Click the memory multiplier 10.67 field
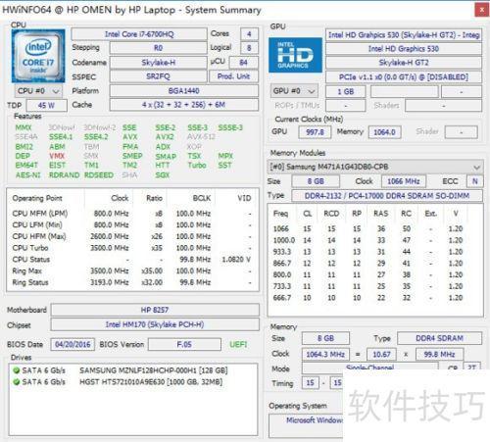Viewport: 490px width, 442px height. coord(381,354)
